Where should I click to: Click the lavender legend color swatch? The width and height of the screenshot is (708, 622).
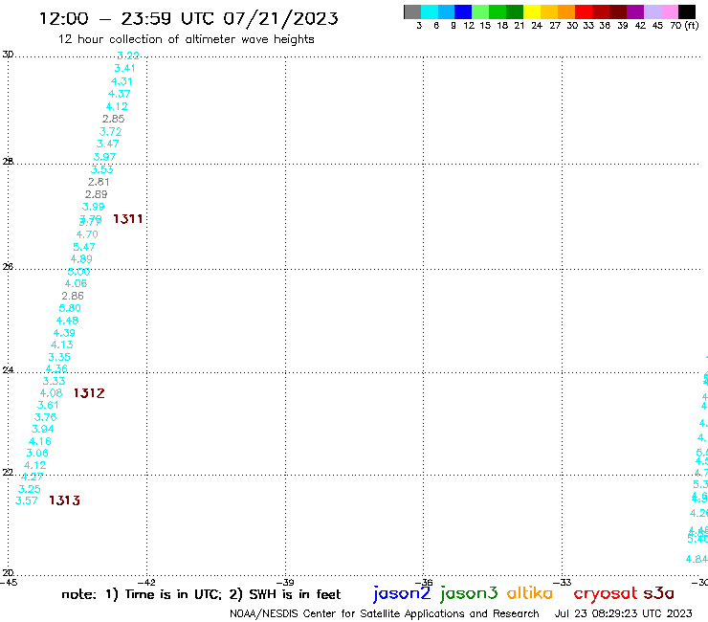click(652, 11)
